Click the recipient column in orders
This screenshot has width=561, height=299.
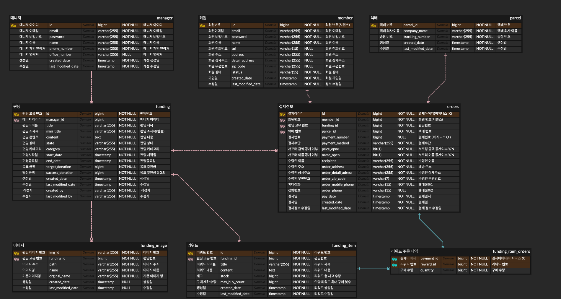point(329,161)
